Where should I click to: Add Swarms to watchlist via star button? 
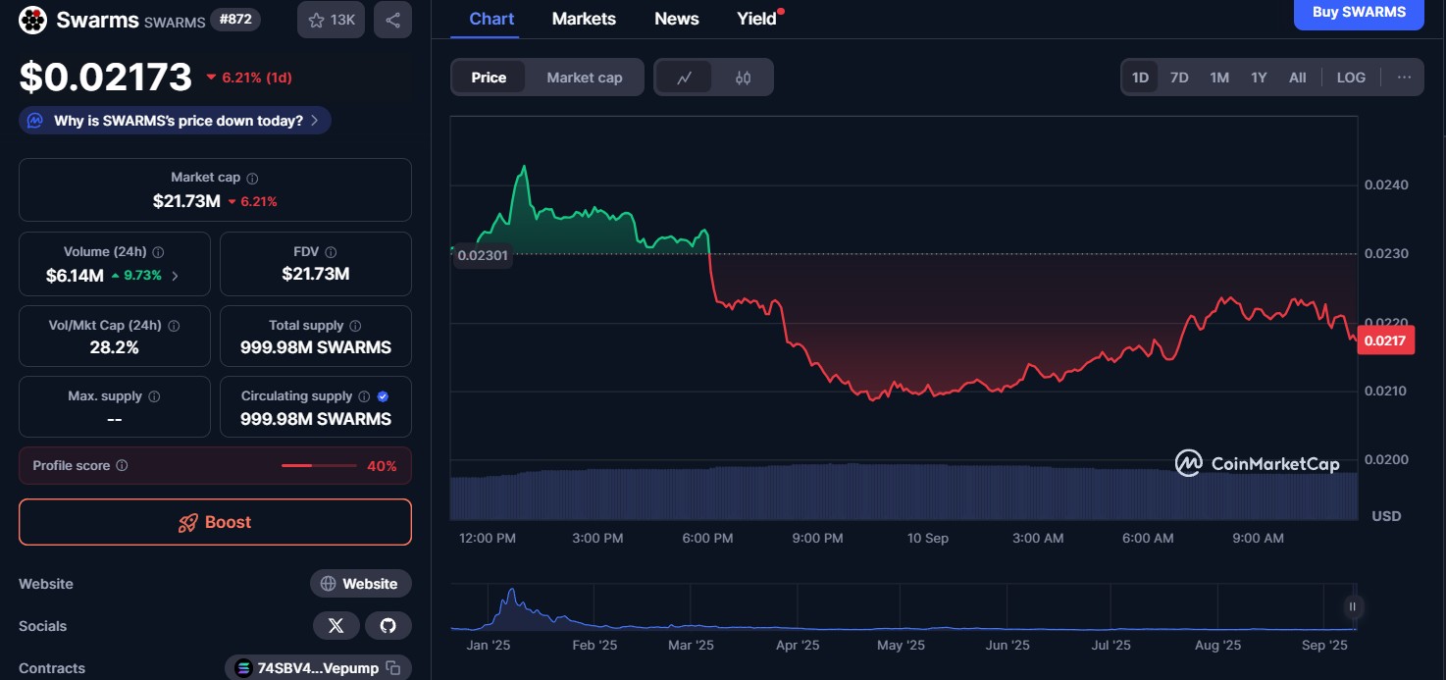[x=333, y=20]
